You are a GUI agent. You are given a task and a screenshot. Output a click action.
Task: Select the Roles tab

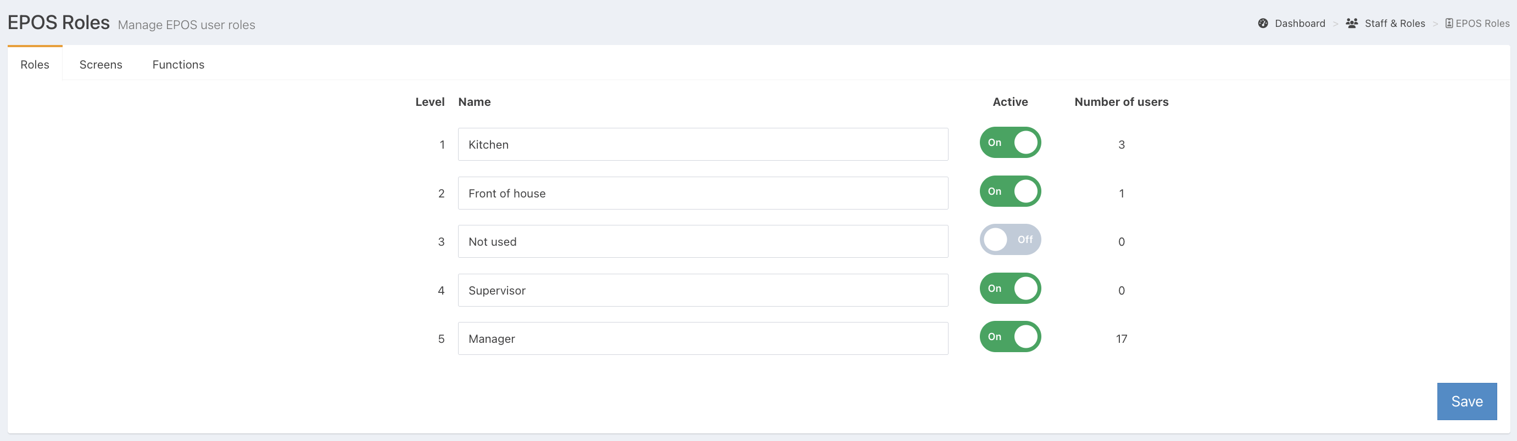tap(35, 65)
